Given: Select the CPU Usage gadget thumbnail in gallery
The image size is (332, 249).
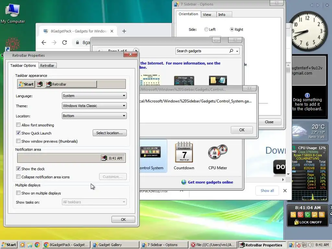Looking at the screenshot, I should [184, 80].
